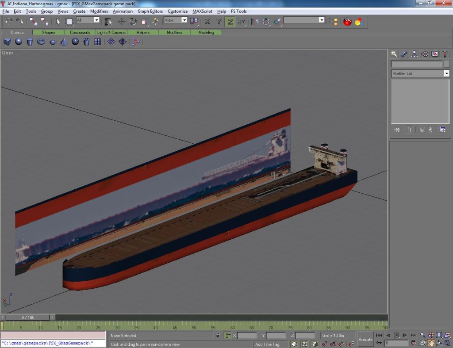The height and width of the screenshot is (348, 453).
Task: Toggle Pin Stack under modifier stack
Action: [397, 130]
